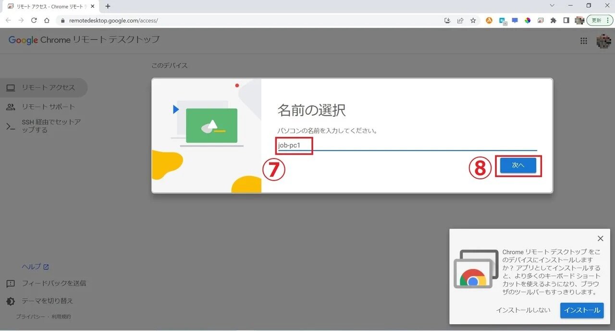Click the browser back arrow
Screen dimensions: 615x331
pyautogui.click(x=8, y=20)
